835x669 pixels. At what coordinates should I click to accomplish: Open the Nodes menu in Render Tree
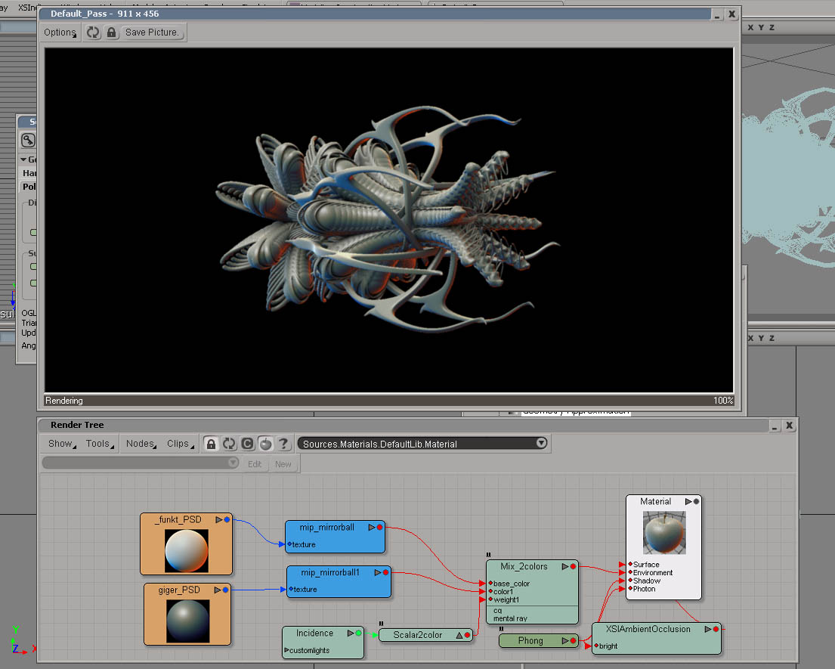coord(141,444)
